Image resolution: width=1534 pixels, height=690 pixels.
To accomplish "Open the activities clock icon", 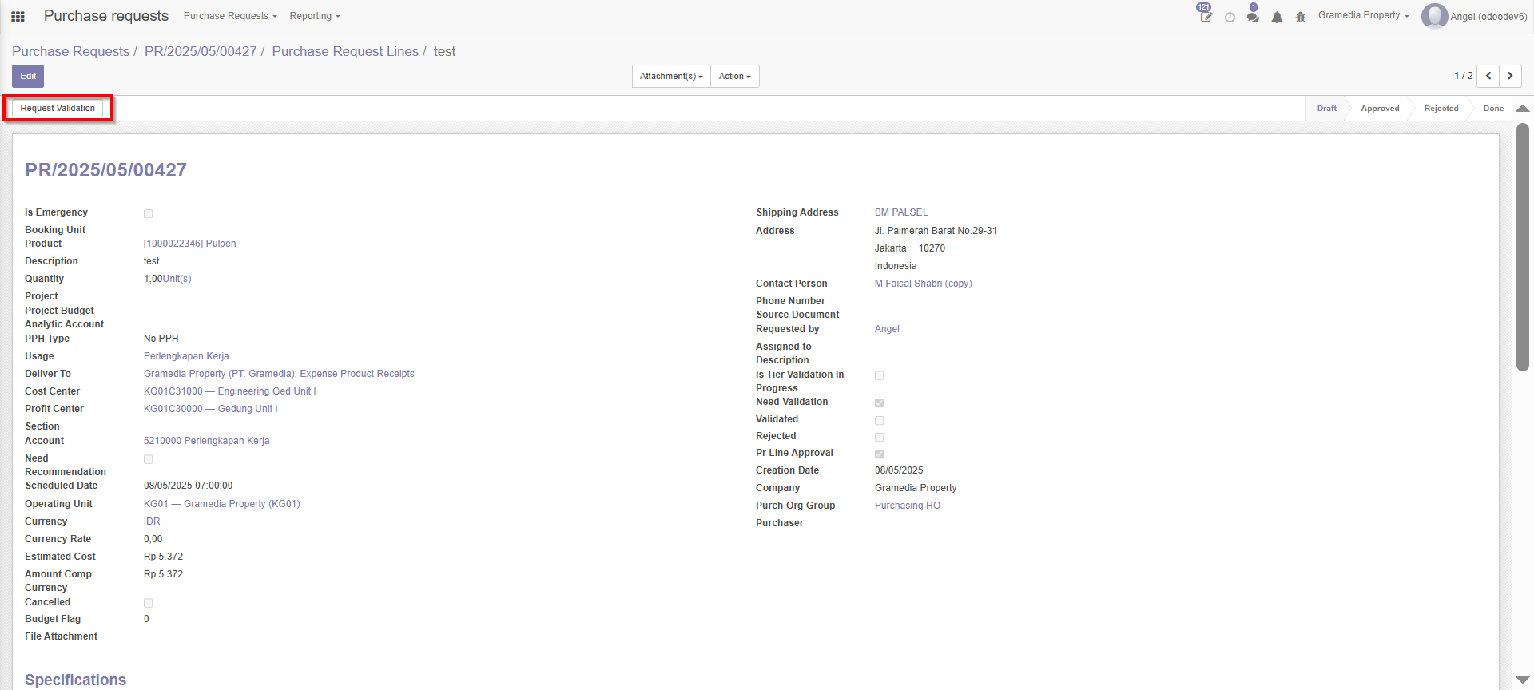I will [1230, 17].
